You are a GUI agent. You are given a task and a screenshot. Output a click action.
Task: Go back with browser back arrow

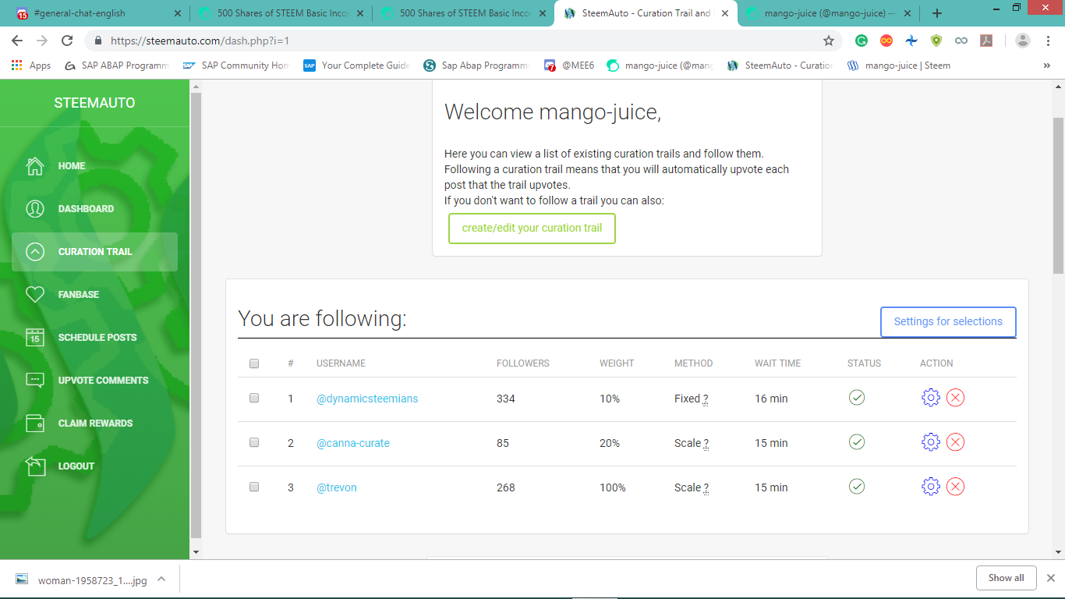pyautogui.click(x=17, y=41)
